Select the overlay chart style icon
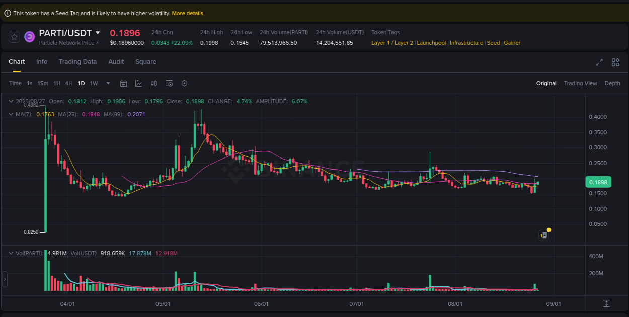 pos(138,83)
